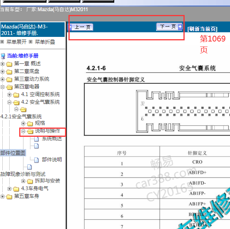Open 第三章动力系统 chapter

[32, 79]
